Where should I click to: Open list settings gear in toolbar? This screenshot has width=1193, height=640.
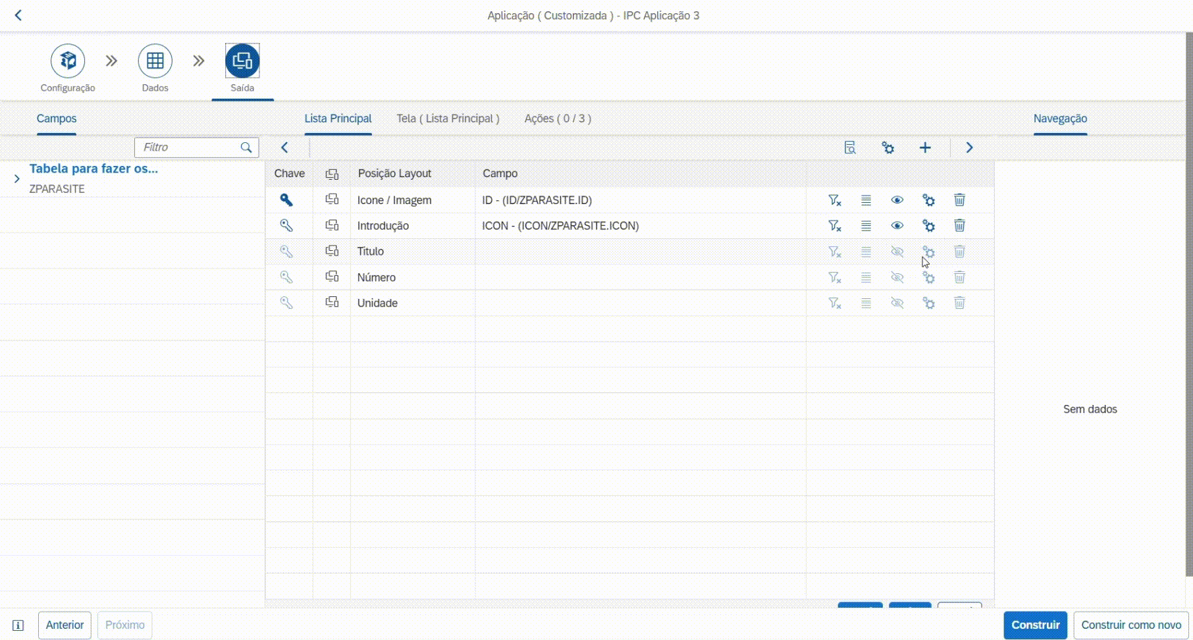pyautogui.click(x=888, y=147)
